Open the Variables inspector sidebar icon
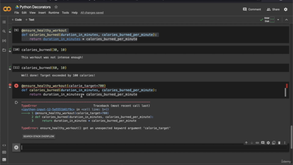 point(4,41)
